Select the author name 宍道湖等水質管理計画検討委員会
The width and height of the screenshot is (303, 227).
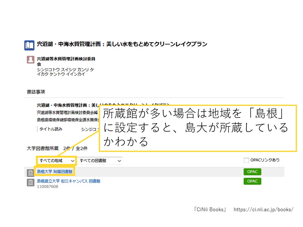click(x=66, y=61)
